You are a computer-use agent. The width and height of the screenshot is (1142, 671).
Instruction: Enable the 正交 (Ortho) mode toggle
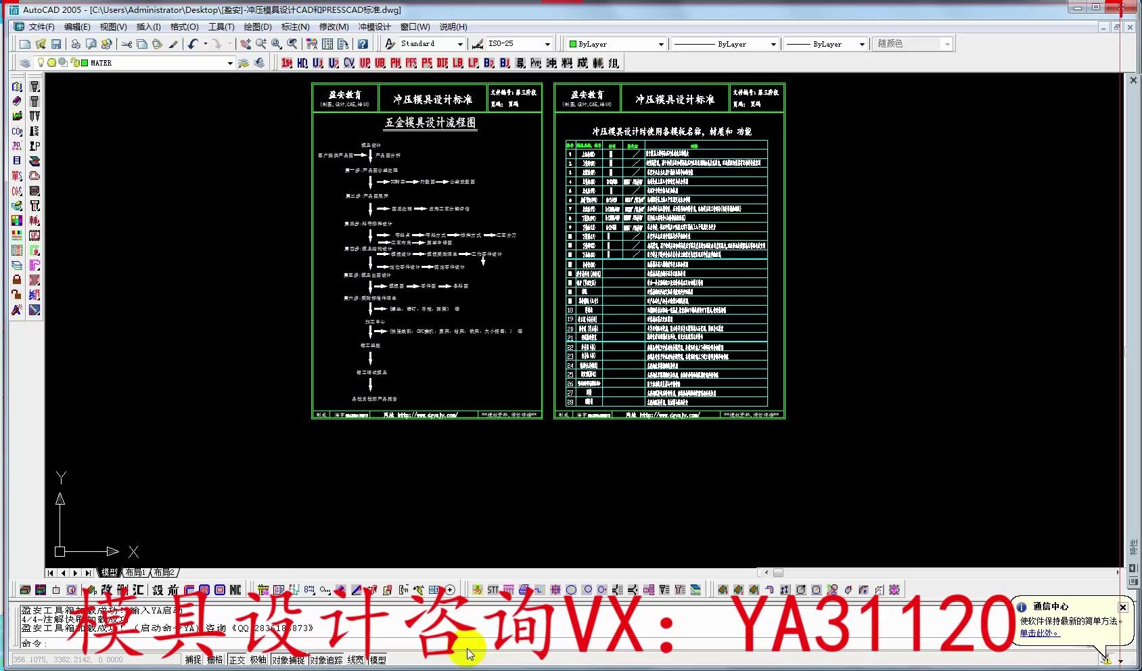click(x=237, y=660)
